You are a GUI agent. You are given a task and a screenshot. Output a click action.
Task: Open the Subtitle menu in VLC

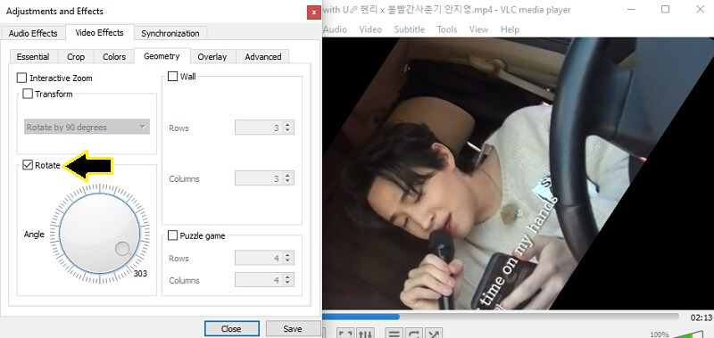(410, 29)
